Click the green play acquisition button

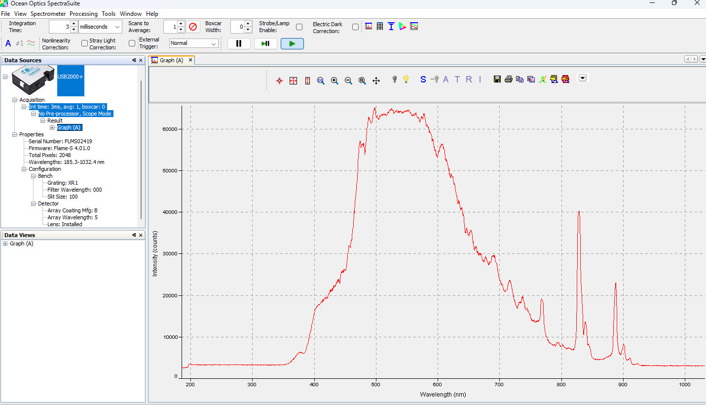coord(292,43)
